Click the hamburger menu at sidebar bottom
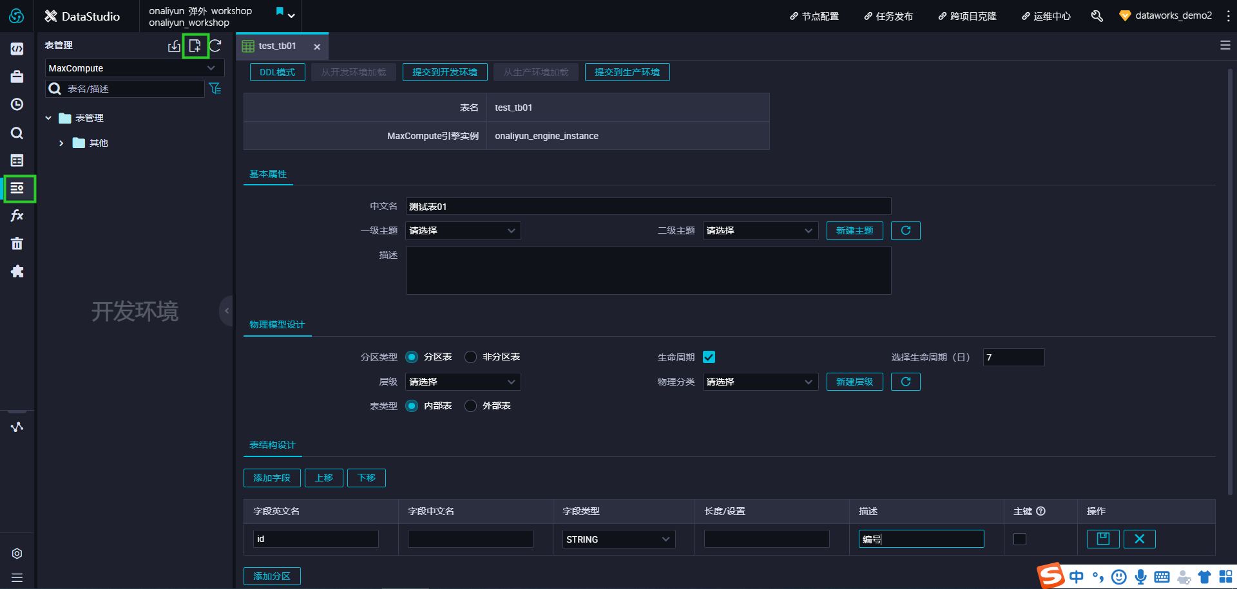 (x=17, y=577)
